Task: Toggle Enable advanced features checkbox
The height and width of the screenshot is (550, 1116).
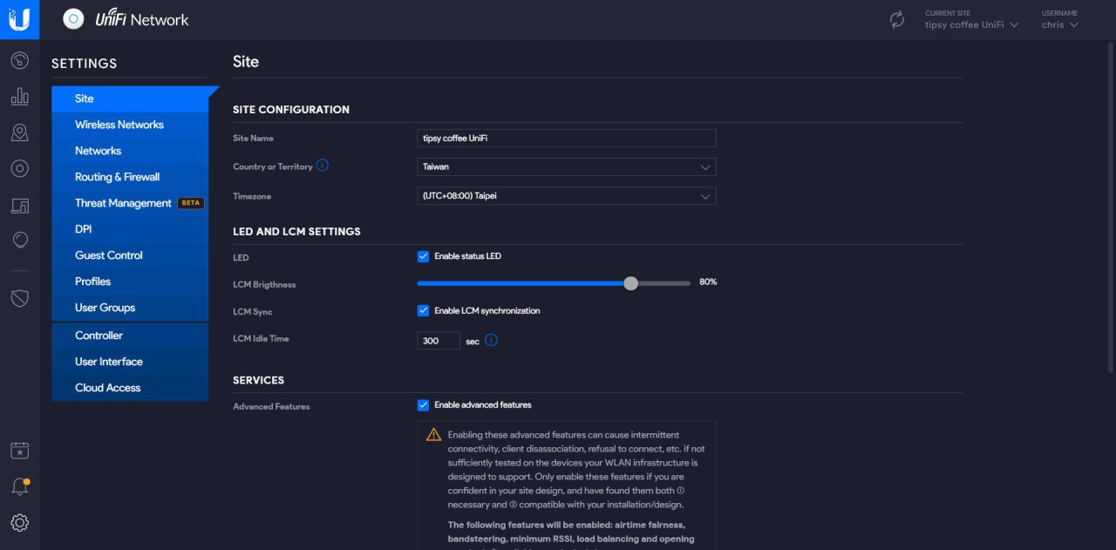Action: 423,404
